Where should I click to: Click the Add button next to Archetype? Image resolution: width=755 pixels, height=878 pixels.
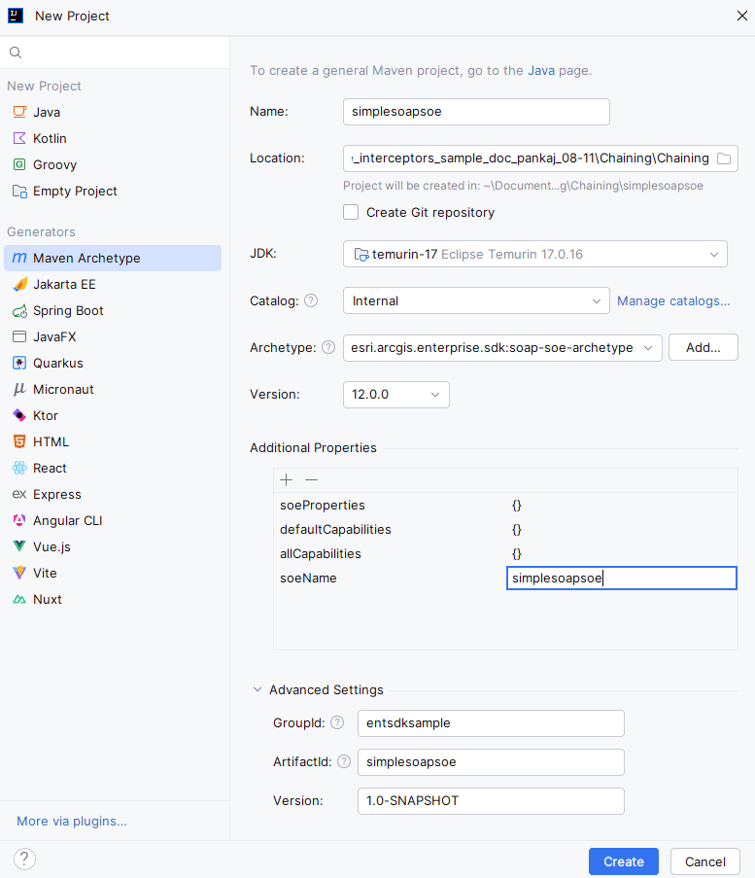pos(703,347)
